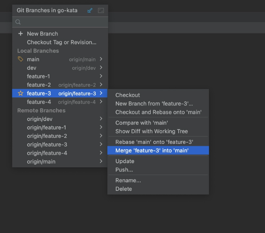265x233 pixels.
Task: Click the magnifier search icon
Action: [x=18, y=22]
